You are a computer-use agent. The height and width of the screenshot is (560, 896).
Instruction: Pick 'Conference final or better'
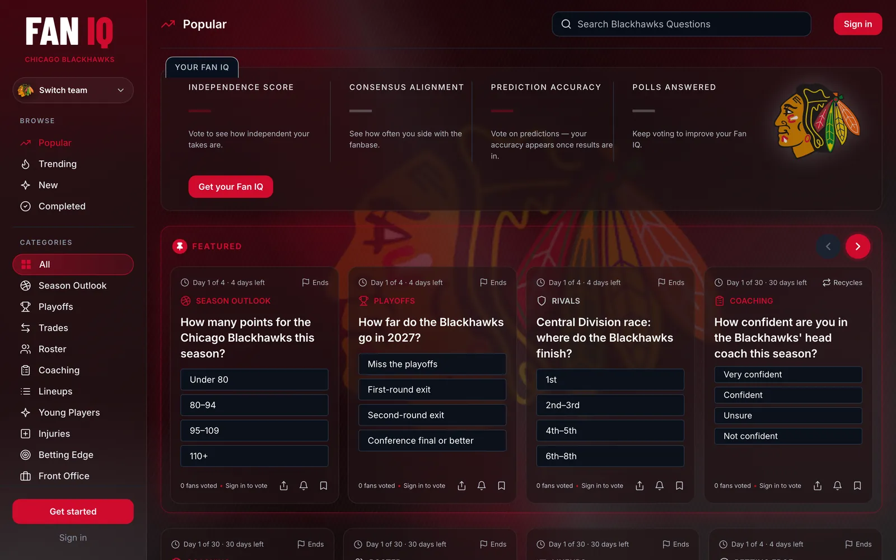point(432,441)
